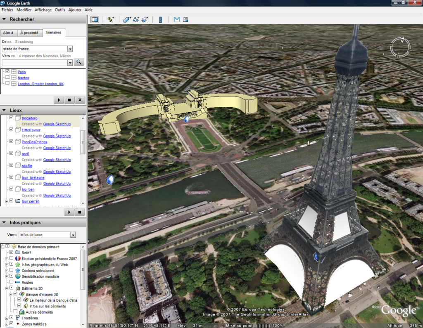Click the Autres bâtiments building icon

22,312
